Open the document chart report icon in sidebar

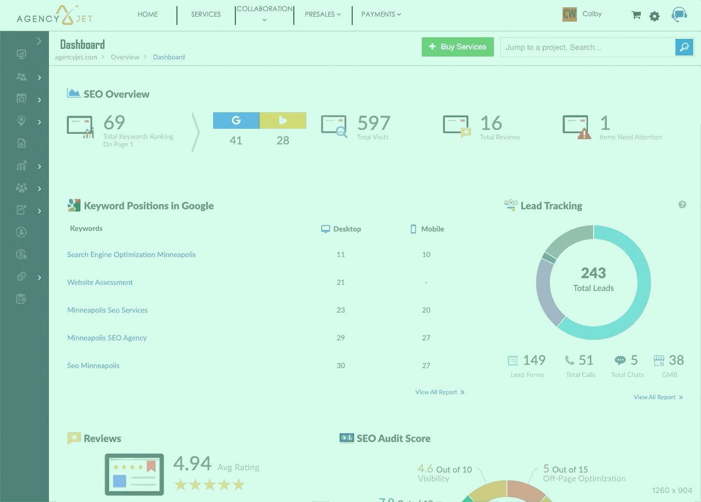pyautogui.click(x=21, y=143)
